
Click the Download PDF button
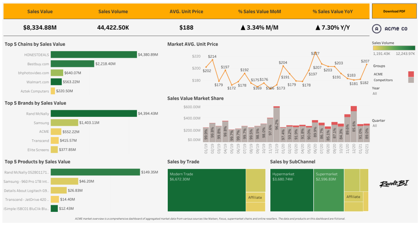394,11
